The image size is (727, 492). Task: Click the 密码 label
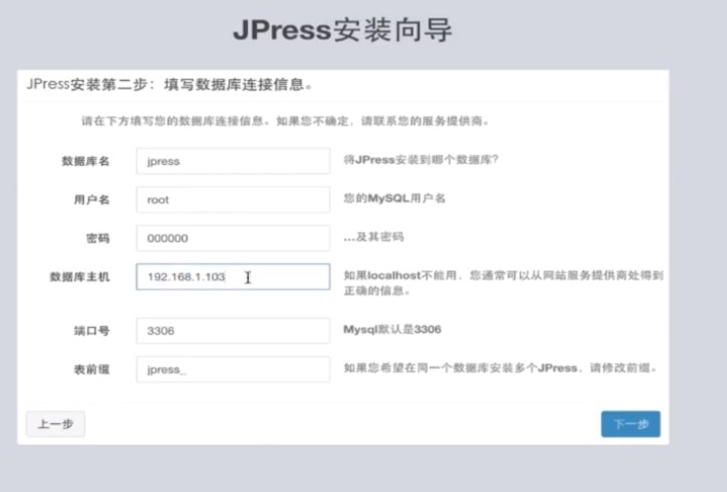pyautogui.click(x=98, y=238)
